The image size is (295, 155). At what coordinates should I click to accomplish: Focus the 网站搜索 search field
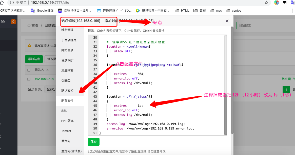tap(266, 25)
